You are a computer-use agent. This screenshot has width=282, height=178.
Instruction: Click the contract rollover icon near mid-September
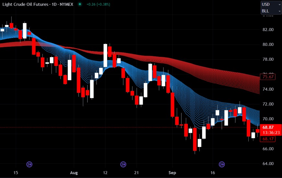222,164
